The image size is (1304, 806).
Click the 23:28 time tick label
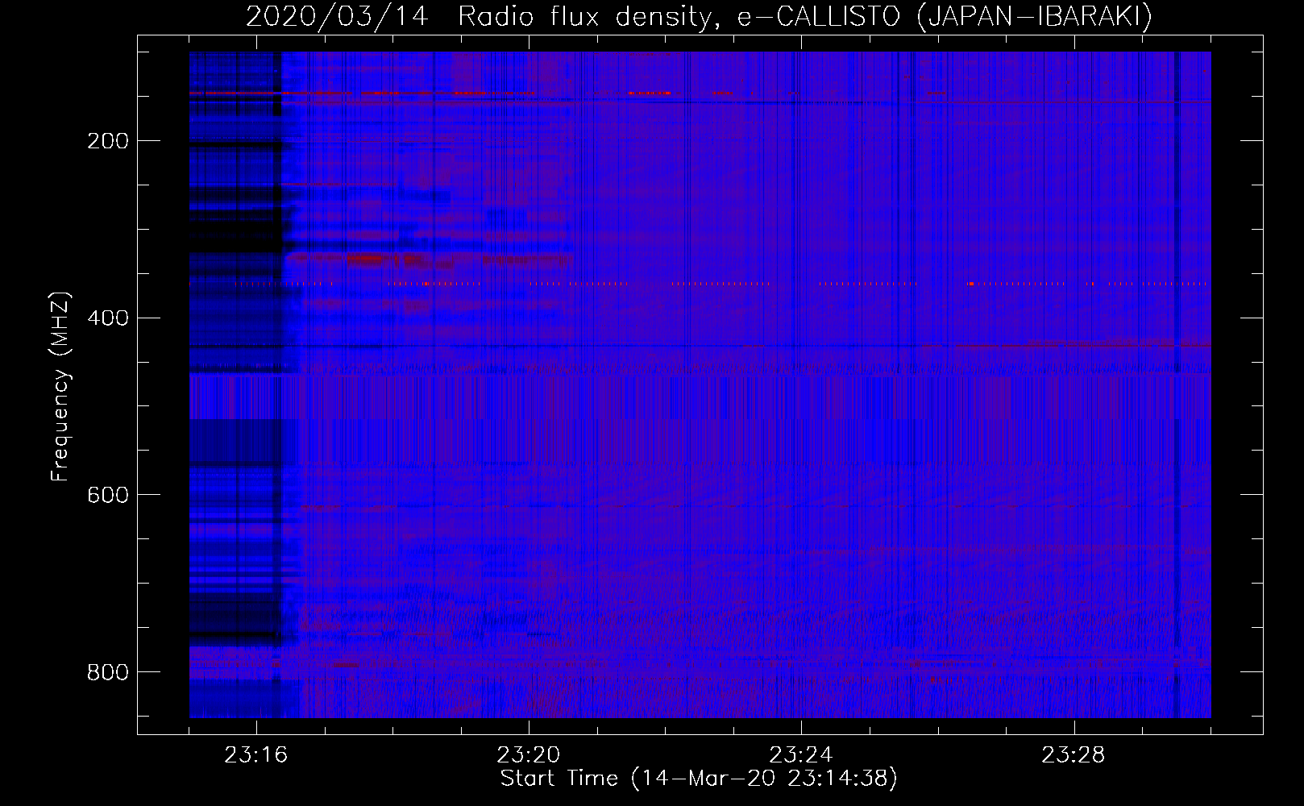point(1074,755)
